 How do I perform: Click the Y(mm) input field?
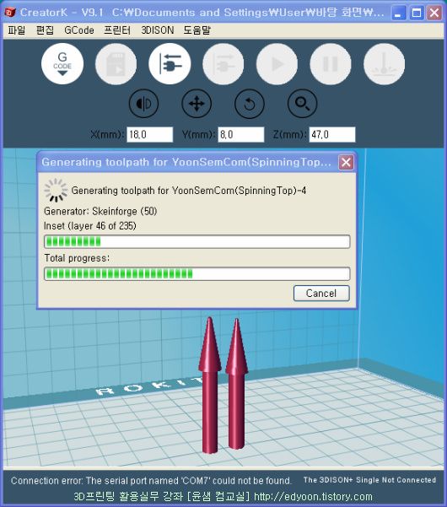[x=241, y=134]
